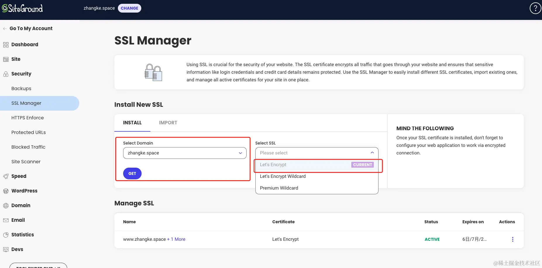Click the Security section label

(21, 74)
